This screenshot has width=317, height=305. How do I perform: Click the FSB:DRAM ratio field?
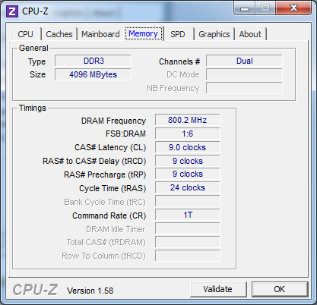[188, 134]
